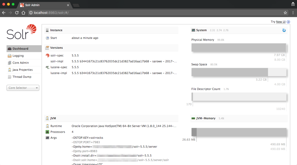Click the JVM section jar icon
This screenshot has height=165, width=297.
(47, 118)
